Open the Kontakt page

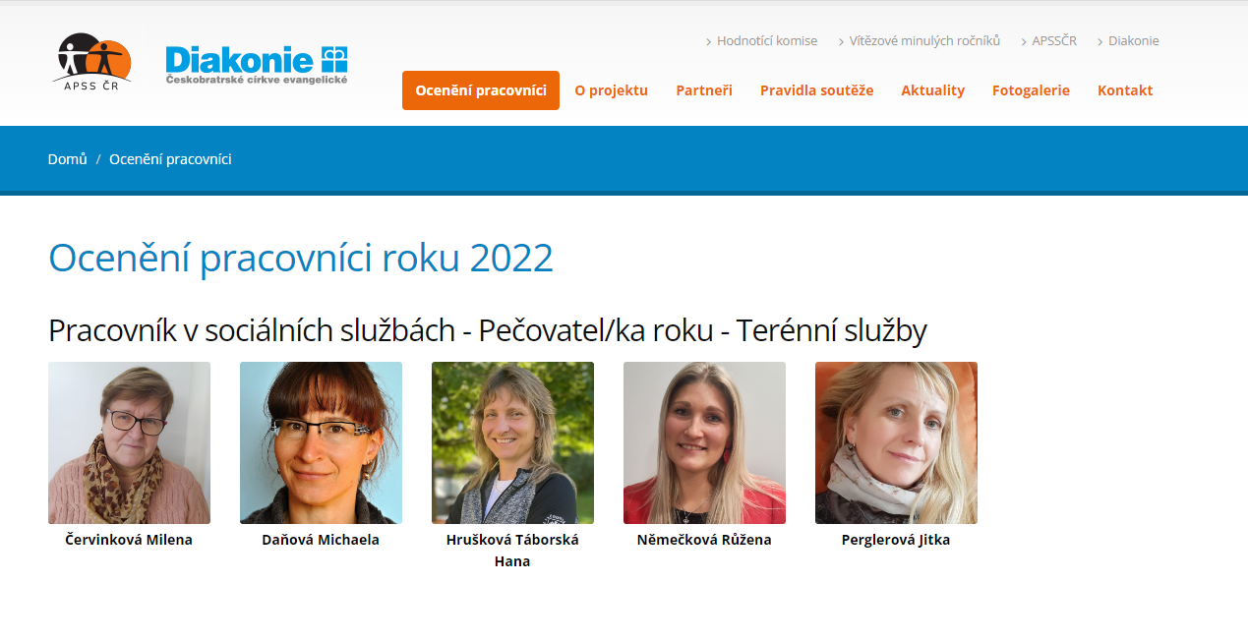pyautogui.click(x=1125, y=90)
